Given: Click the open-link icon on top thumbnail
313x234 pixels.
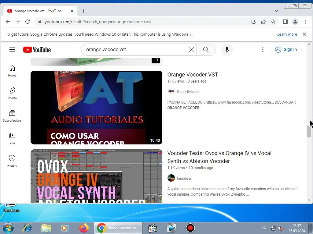Looking at the screenshot, I should (156, 60).
